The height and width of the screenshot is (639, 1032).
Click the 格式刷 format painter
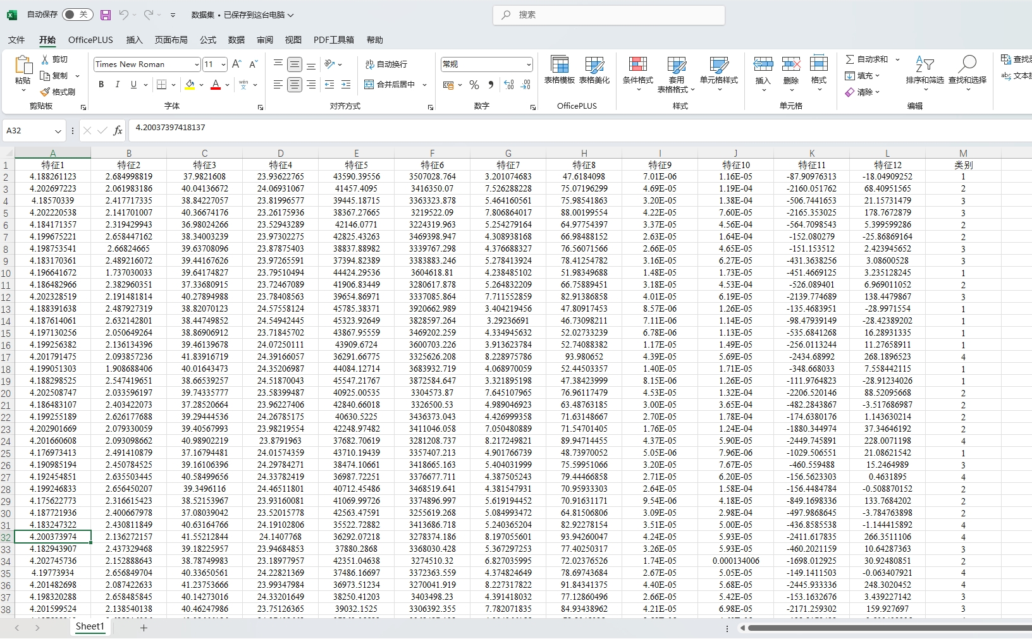[58, 92]
